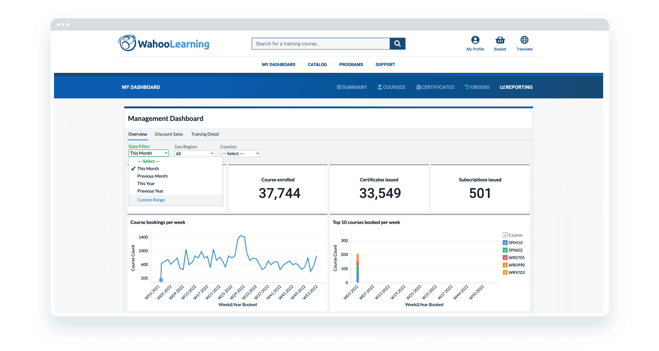Collapse the Date Filter dropdown
The height and width of the screenshot is (351, 659).
148,153
